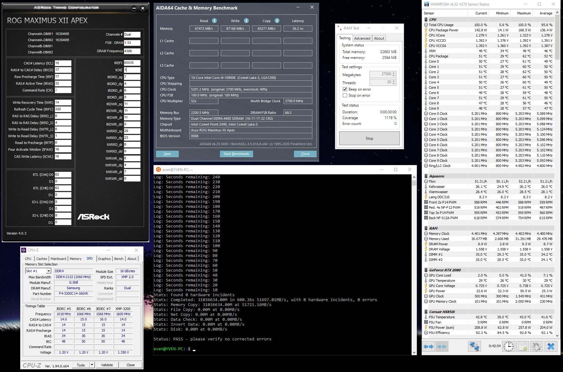Viewport: 563px width, 372px height.
Task: Decrease Megabytes value with down arrow
Action: [394, 76]
